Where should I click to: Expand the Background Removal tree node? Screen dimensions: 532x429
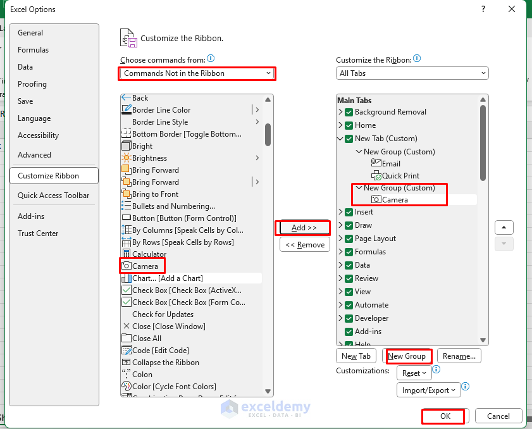tap(340, 111)
